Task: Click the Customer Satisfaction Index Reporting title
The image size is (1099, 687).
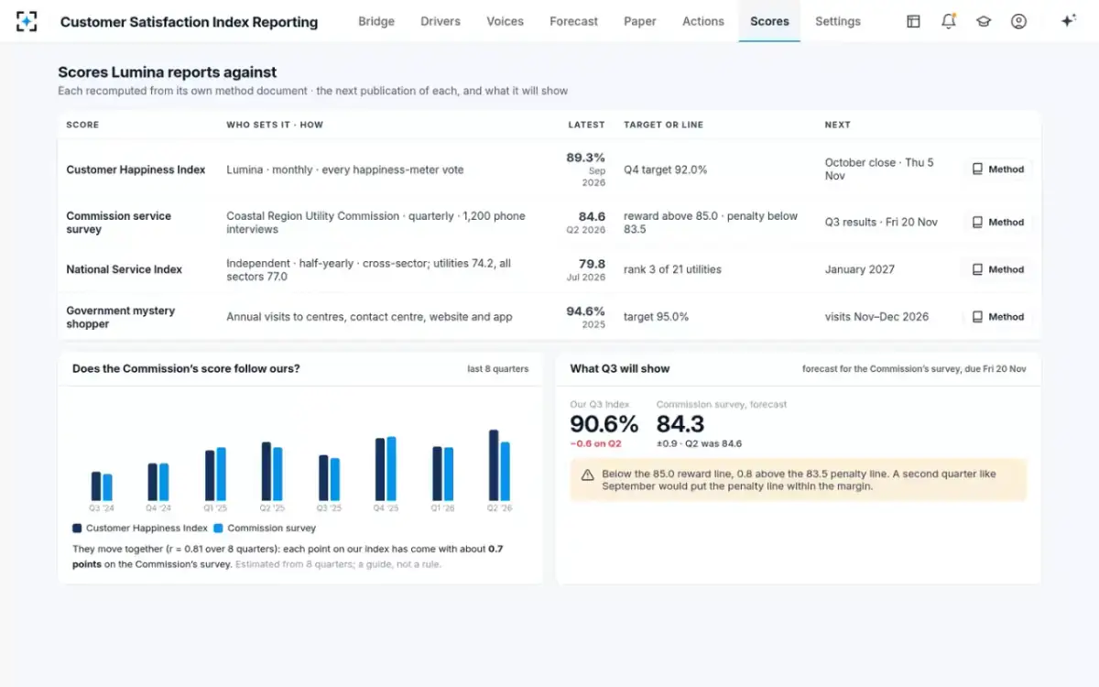Action: pyautogui.click(x=189, y=22)
